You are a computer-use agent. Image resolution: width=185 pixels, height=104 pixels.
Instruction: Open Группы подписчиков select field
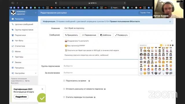(101, 66)
